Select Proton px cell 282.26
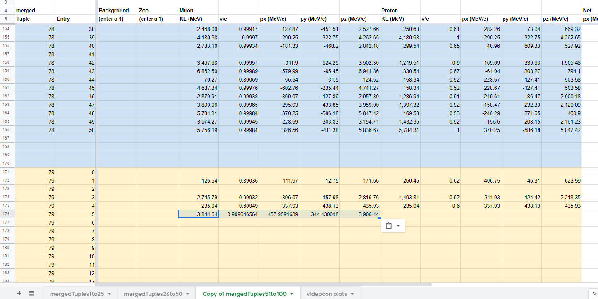 click(481, 29)
